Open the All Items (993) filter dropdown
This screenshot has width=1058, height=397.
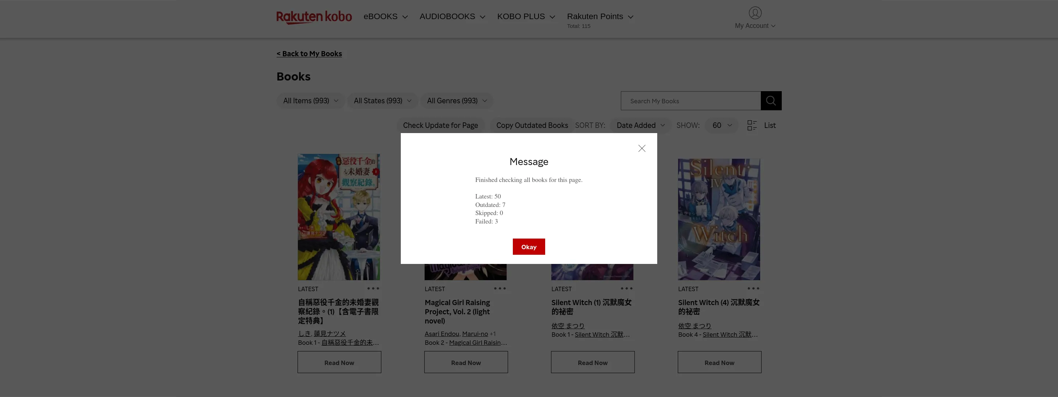[310, 100]
